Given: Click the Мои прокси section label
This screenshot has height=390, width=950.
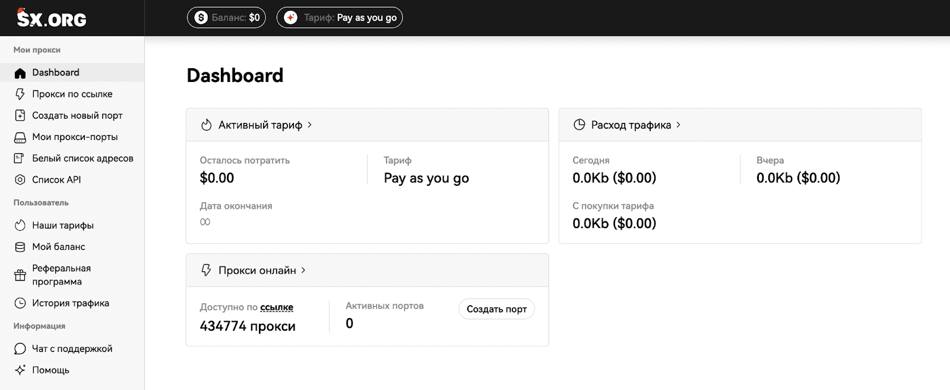Looking at the screenshot, I should (37, 50).
